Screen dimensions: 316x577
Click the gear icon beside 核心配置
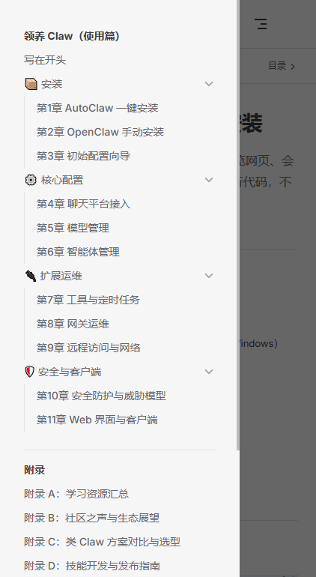31,180
